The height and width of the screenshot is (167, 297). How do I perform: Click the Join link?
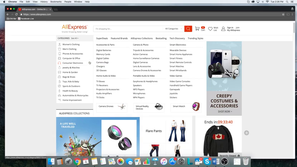point(238,27)
